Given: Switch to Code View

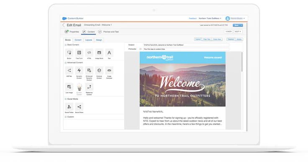Looking at the screenshot, I should [x=217, y=39].
